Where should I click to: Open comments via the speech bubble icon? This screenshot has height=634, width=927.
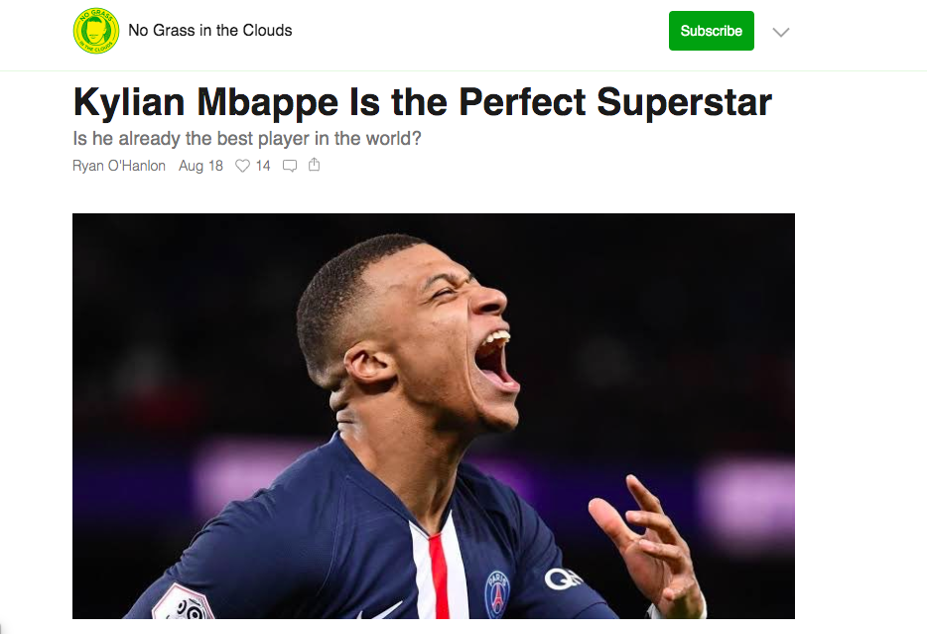pyautogui.click(x=290, y=166)
